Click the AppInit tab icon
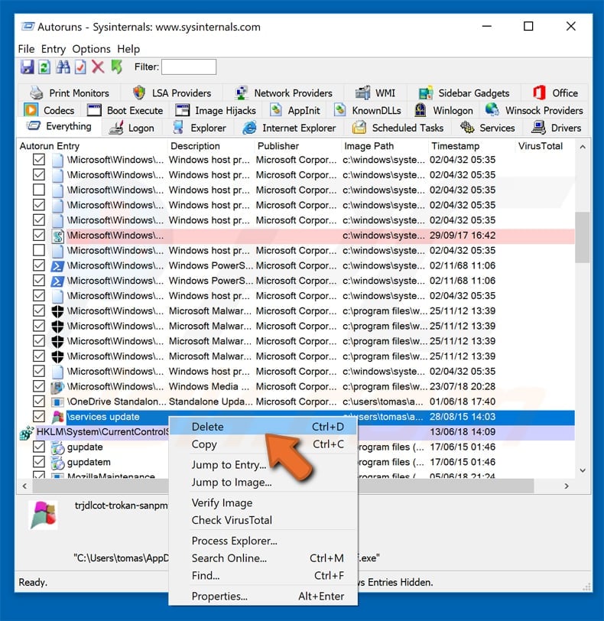Viewport: 604px width, 621px height. [x=276, y=110]
